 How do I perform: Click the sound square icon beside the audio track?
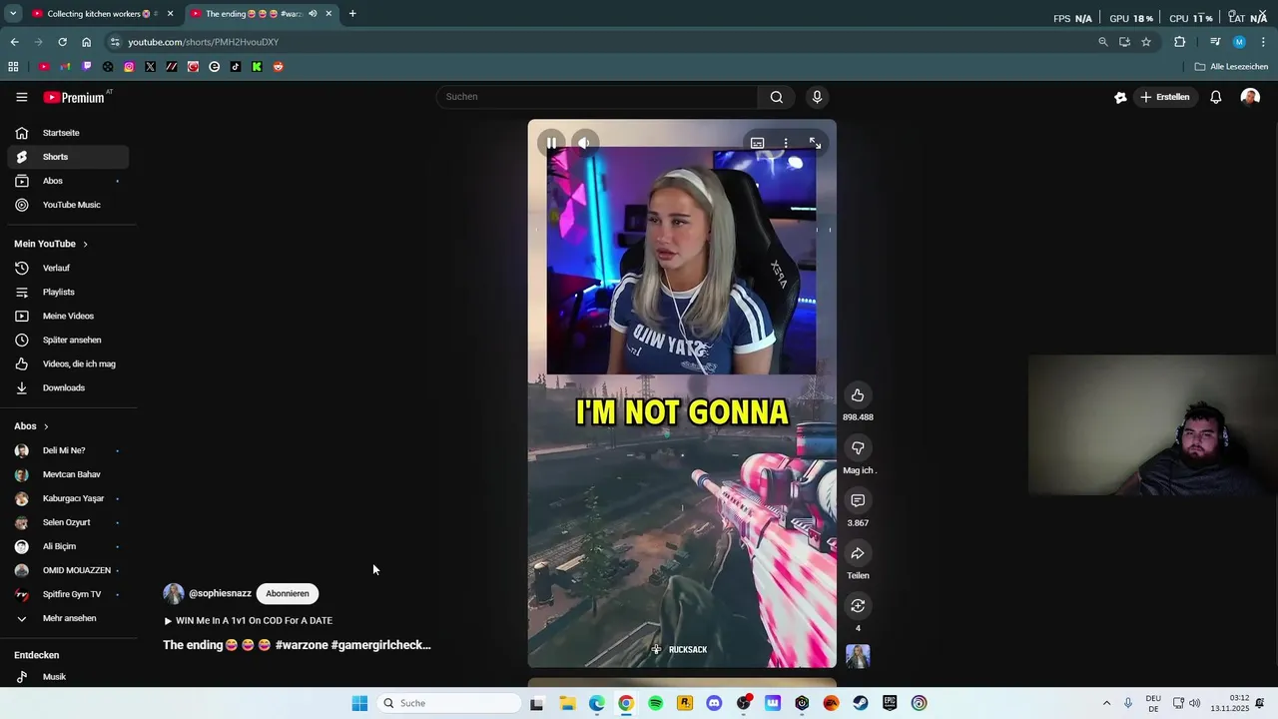tap(858, 656)
